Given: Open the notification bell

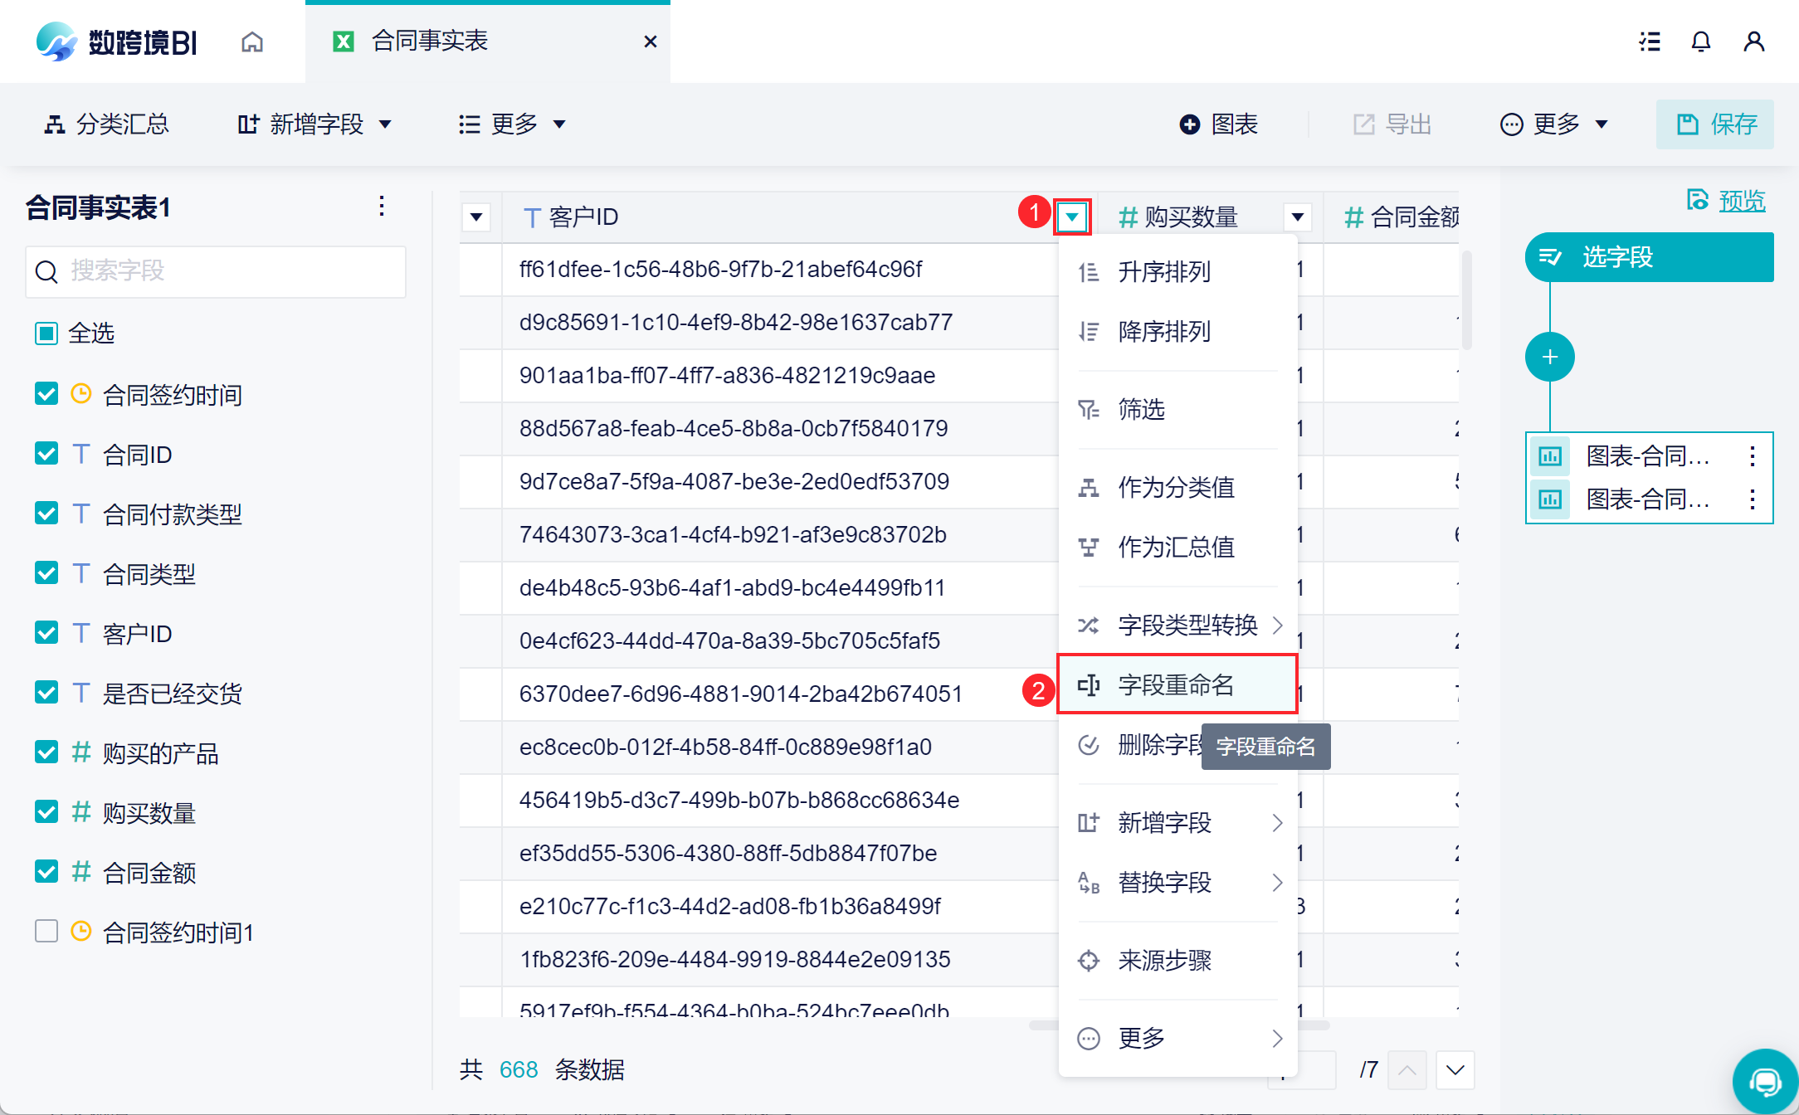Looking at the screenshot, I should 1700,41.
